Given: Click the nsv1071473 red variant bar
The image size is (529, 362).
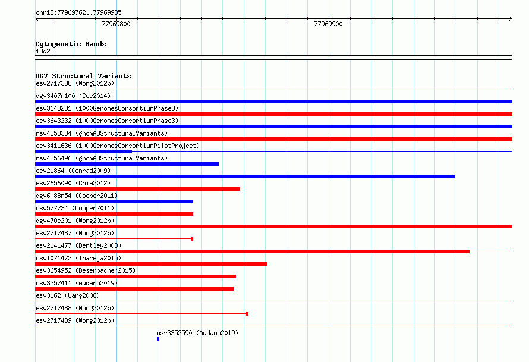Looking at the screenshot, I should pos(151,264).
